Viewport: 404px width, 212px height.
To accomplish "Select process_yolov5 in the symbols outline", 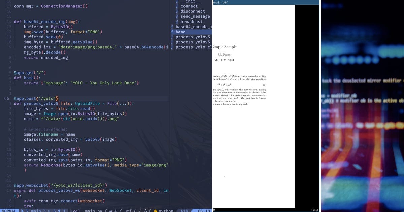I will [x=189, y=37].
